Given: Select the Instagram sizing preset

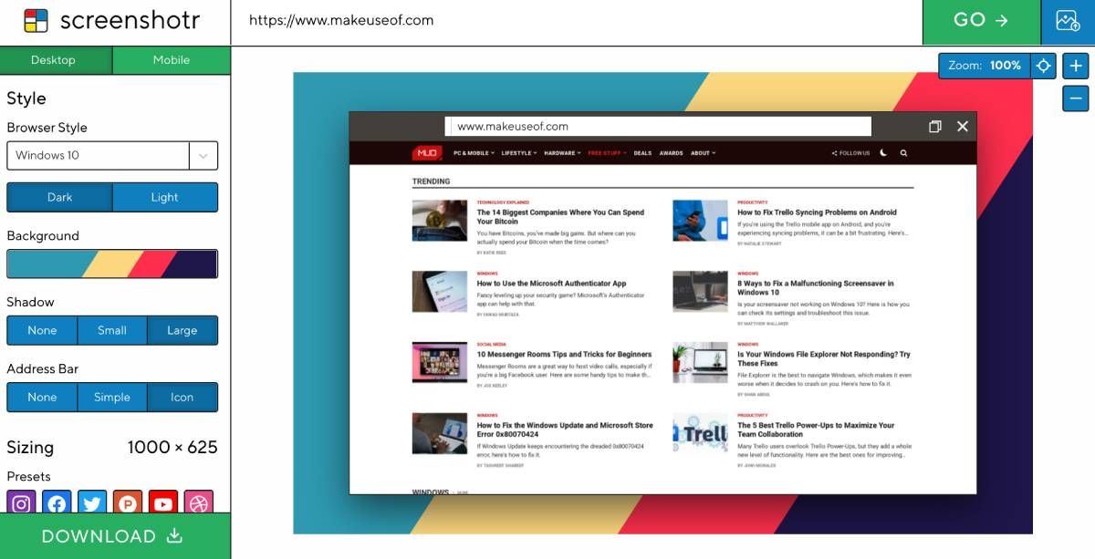Looking at the screenshot, I should pyautogui.click(x=20, y=502).
